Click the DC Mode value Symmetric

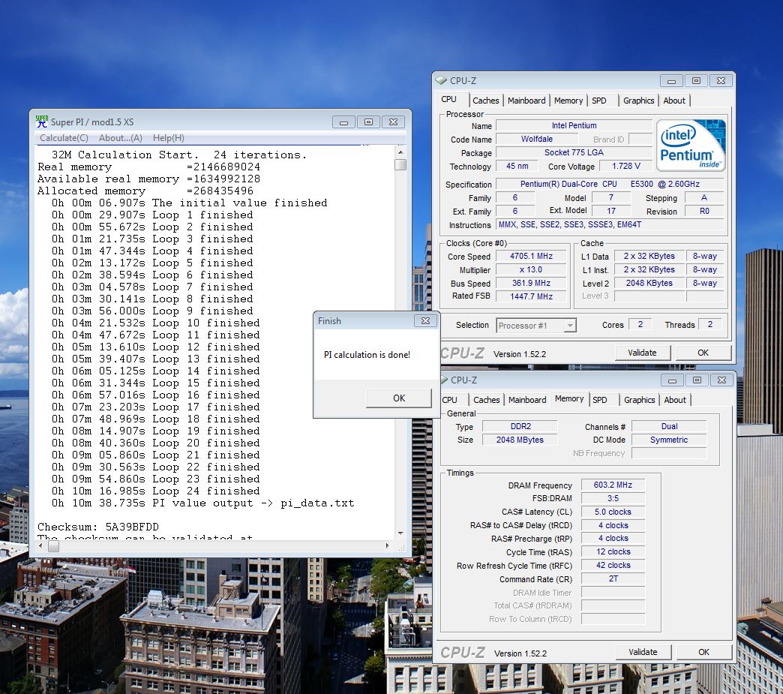click(x=669, y=440)
